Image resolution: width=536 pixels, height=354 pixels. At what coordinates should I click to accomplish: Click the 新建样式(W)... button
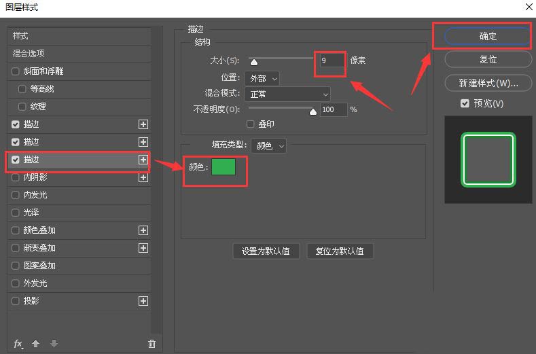488,83
